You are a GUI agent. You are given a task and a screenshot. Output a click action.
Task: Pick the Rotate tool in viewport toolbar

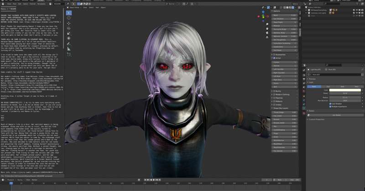(69, 28)
